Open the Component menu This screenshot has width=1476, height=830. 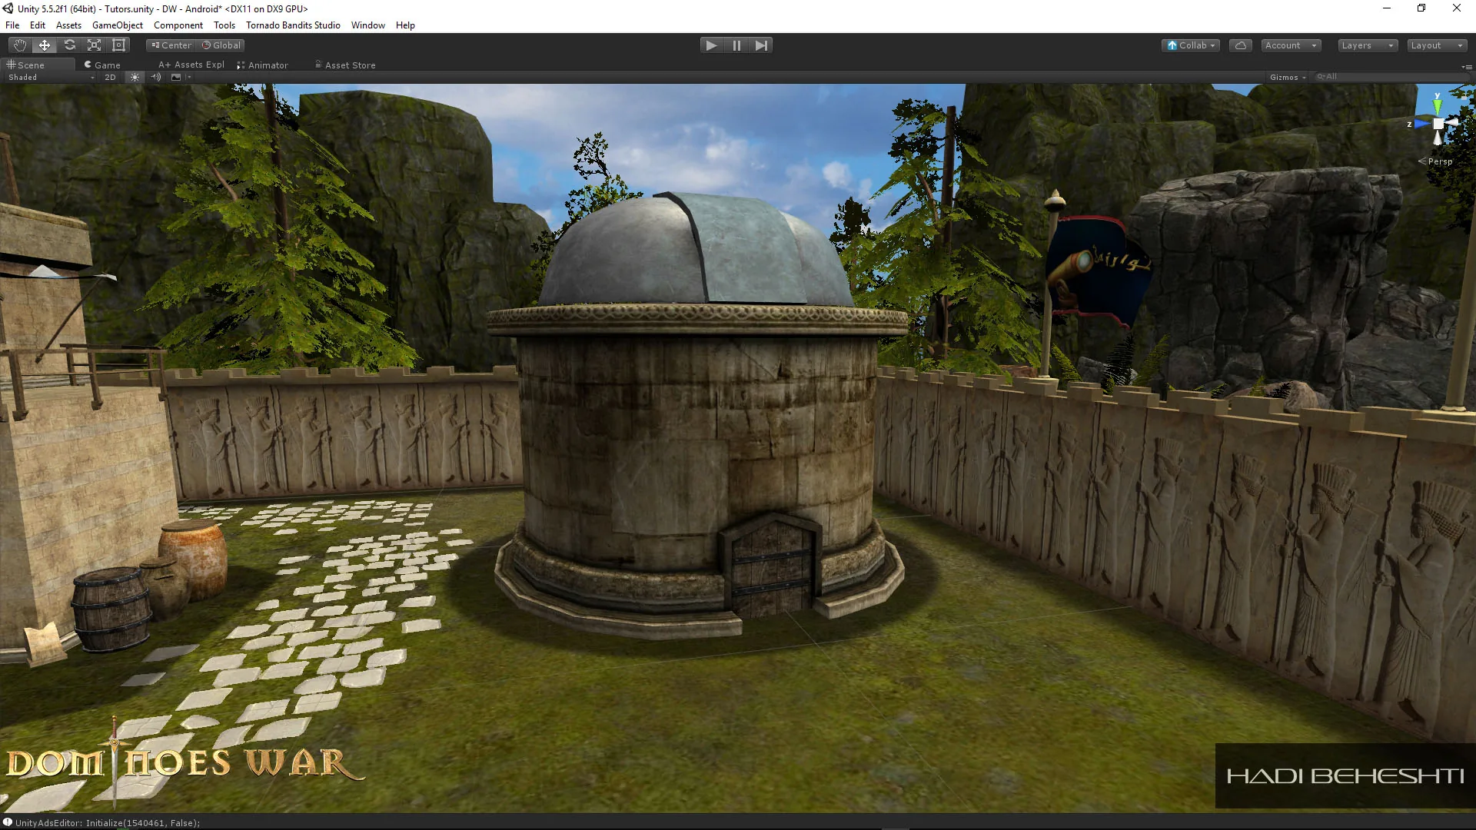[x=178, y=25]
